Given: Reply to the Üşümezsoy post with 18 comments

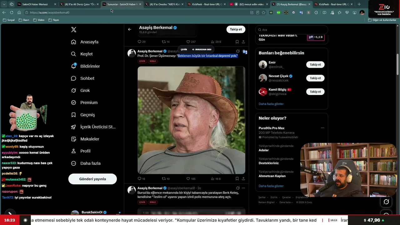Looking at the screenshot, I should coord(142,179).
